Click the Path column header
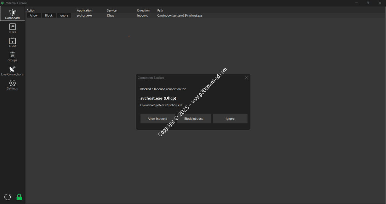The image size is (386, 204). click(160, 10)
